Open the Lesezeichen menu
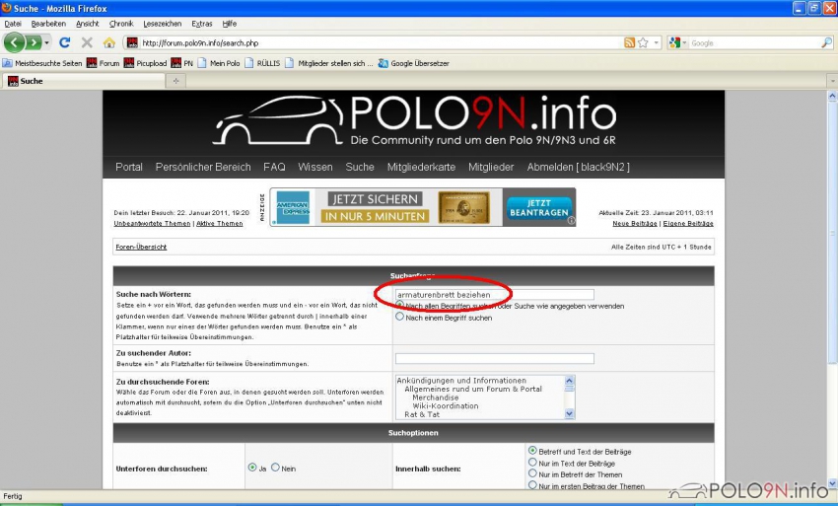 pos(162,23)
